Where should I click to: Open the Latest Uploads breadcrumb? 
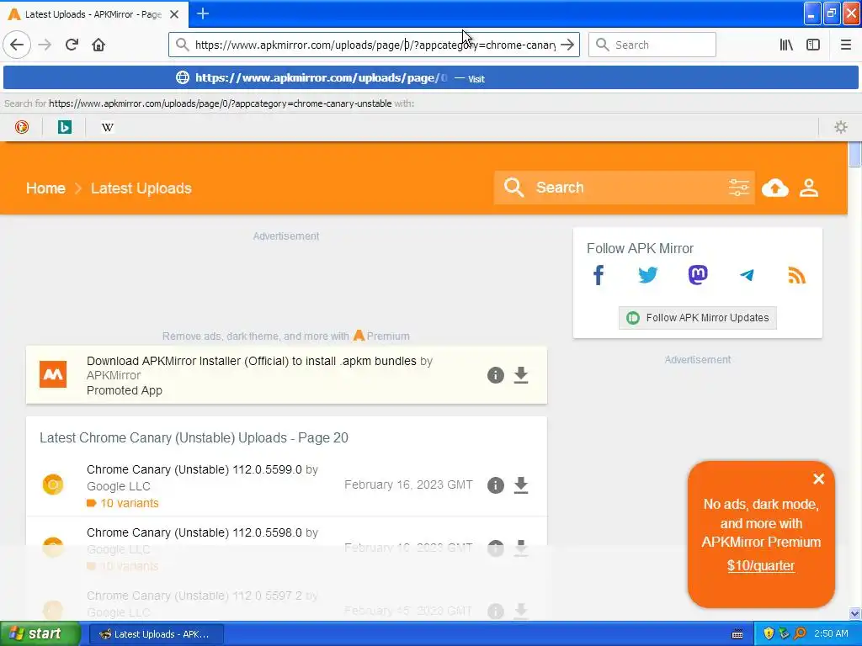(x=141, y=188)
